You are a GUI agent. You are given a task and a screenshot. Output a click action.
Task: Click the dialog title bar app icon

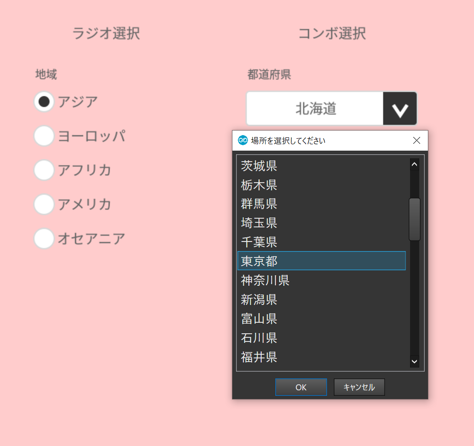[243, 141]
